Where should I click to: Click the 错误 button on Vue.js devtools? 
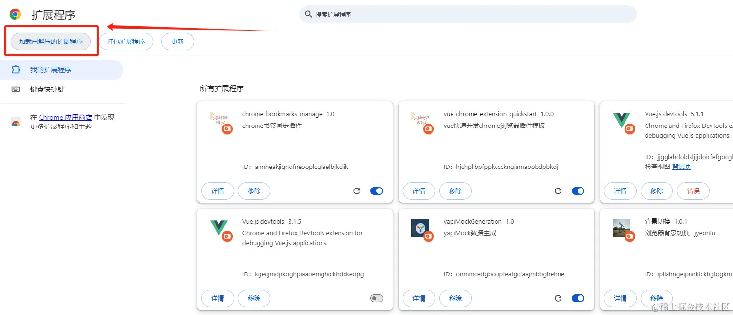(693, 191)
